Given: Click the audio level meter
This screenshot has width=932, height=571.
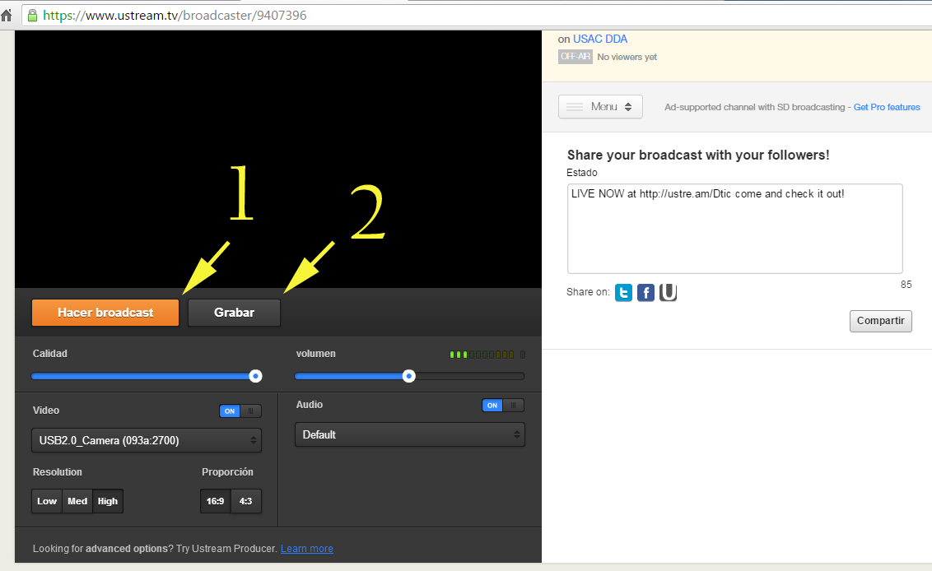Looking at the screenshot, I should (x=487, y=355).
